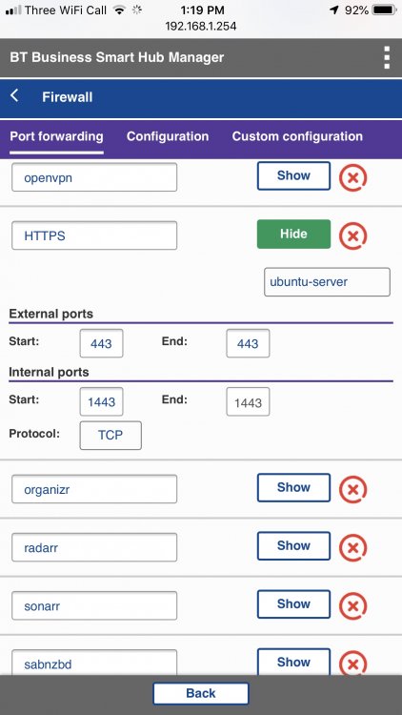Delete the openvpn rule with red X
402x715 pixels.
[353, 177]
